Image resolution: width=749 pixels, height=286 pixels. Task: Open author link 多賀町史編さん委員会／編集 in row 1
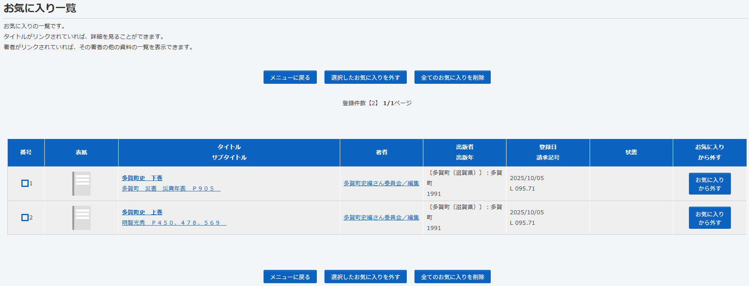pyautogui.click(x=381, y=183)
